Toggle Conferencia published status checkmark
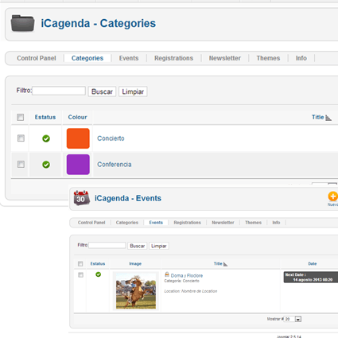 coord(46,165)
